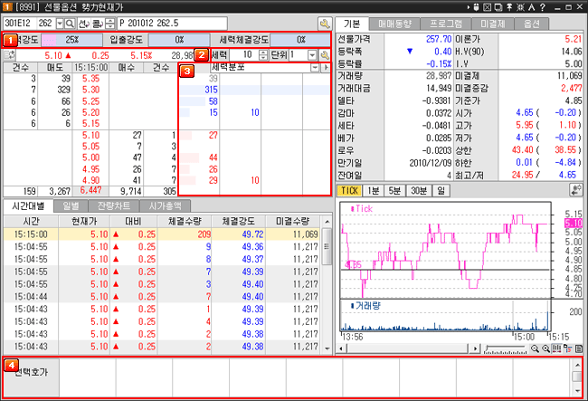The height and width of the screenshot is (401, 588).
Task: Select the 시간대별 tab
Action: 28,205
